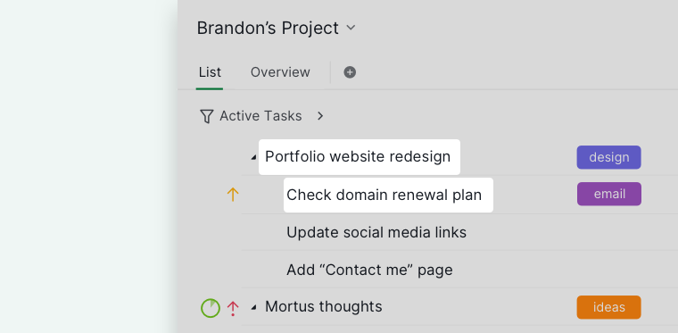Collapse the Mortus thoughts task
Viewport: 678px width, 333px height.
254,307
